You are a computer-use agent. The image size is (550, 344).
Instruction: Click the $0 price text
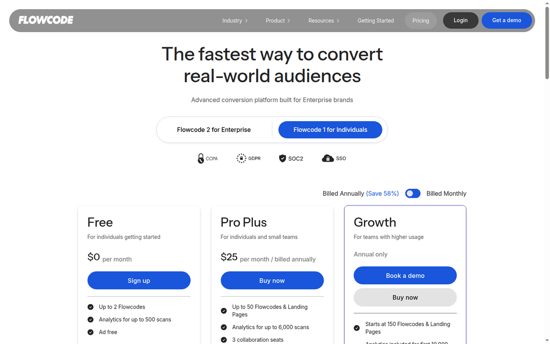[93, 257]
